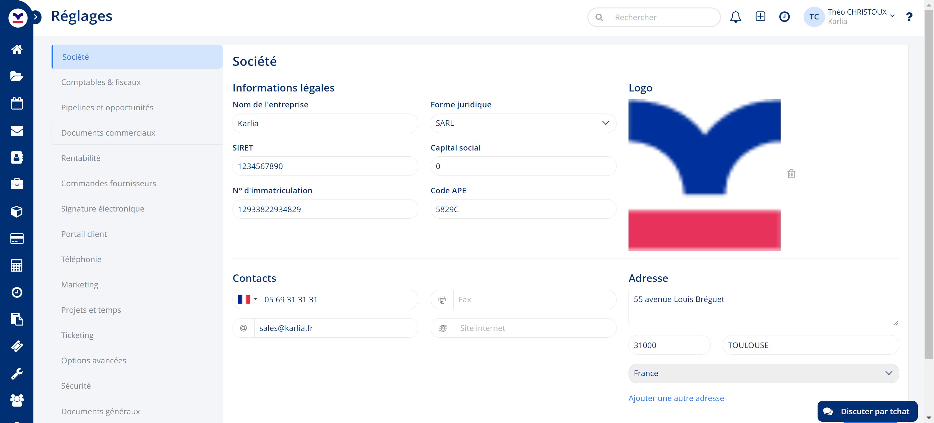
Task: Open Comptables & fiscaux settings
Action: coord(101,82)
